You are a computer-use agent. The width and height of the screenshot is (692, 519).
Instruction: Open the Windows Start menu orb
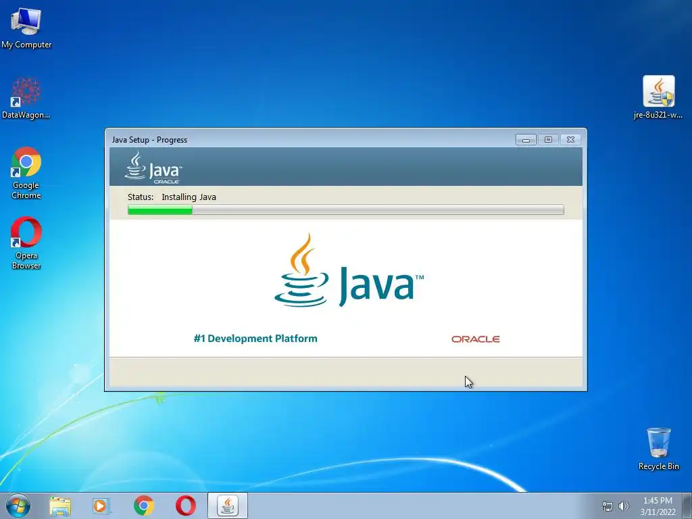pyautogui.click(x=18, y=505)
